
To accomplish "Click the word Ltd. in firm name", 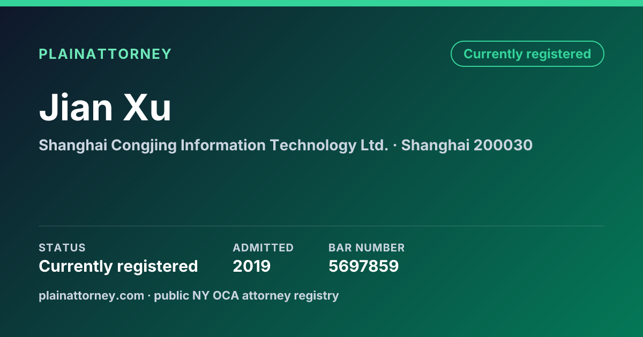I will pos(375,145).
